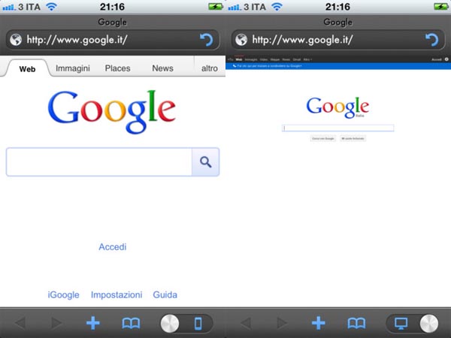Switch to the Immagini tab
Screen dimensions: 451x338
pos(73,68)
